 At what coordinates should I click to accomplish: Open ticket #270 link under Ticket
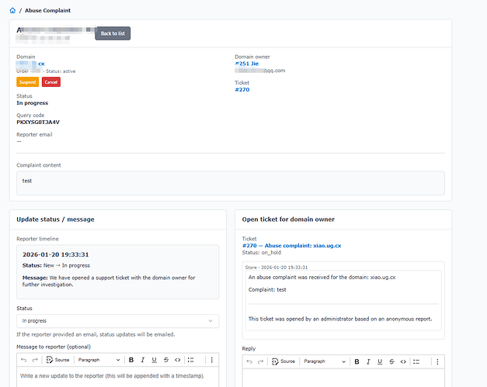242,90
